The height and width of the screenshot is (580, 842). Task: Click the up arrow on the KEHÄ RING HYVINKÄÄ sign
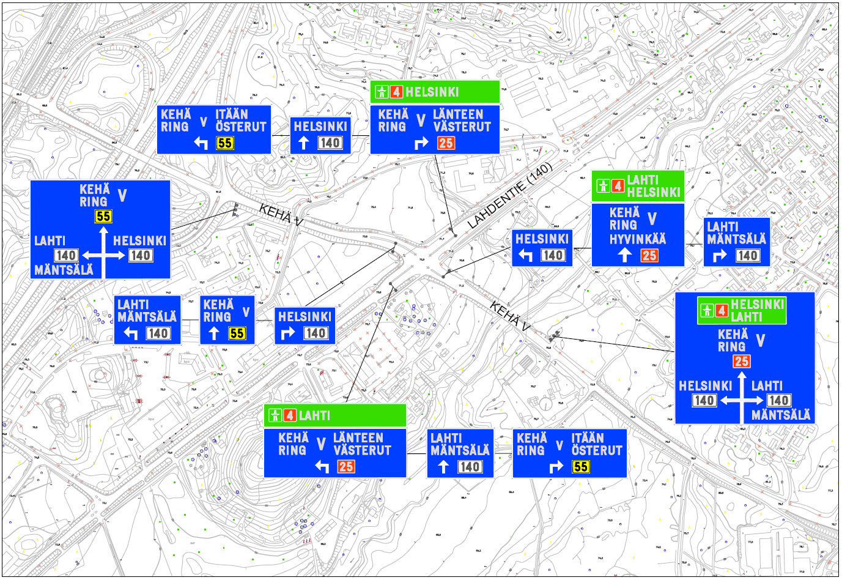tap(624, 255)
